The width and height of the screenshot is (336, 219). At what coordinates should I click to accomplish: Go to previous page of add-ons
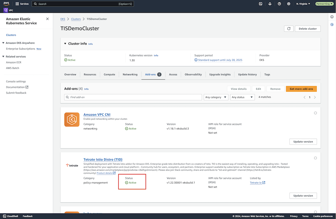click(x=304, y=97)
